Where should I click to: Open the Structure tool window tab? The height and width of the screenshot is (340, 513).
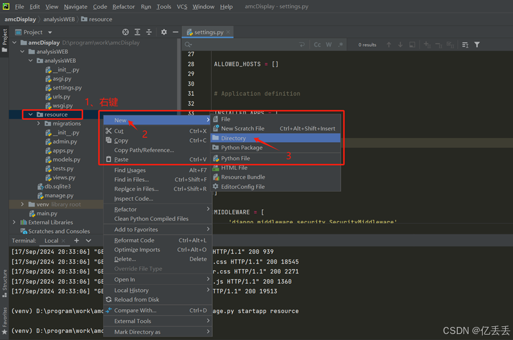point(5,283)
